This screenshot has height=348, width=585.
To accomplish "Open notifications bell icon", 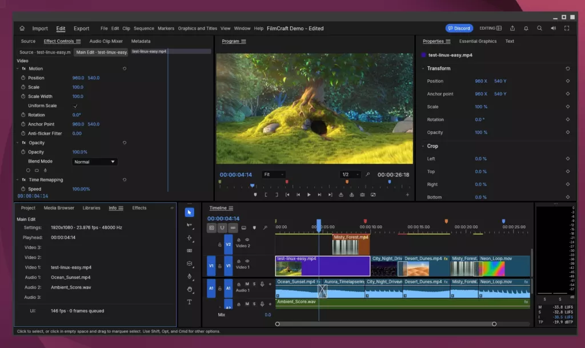I will coord(526,29).
